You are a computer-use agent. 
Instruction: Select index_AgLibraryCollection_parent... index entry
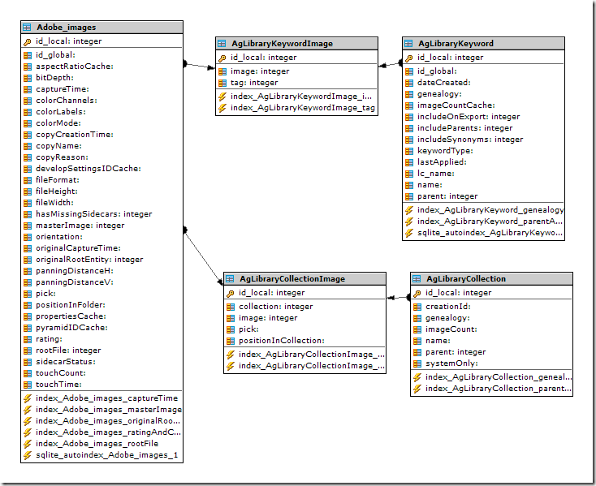(499, 389)
